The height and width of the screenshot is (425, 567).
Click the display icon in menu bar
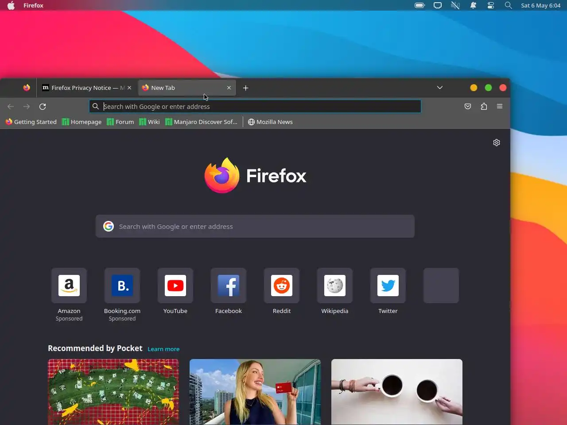438,5
